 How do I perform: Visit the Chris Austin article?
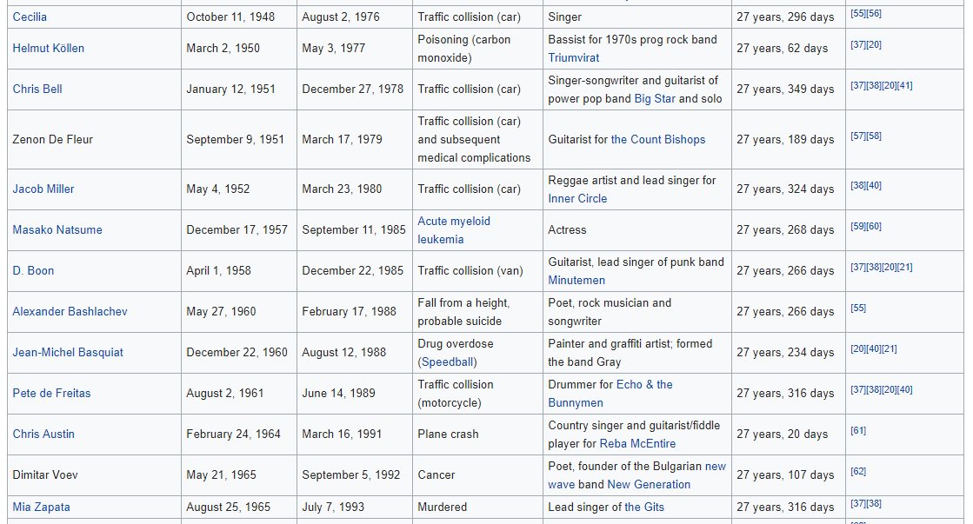[x=43, y=434]
